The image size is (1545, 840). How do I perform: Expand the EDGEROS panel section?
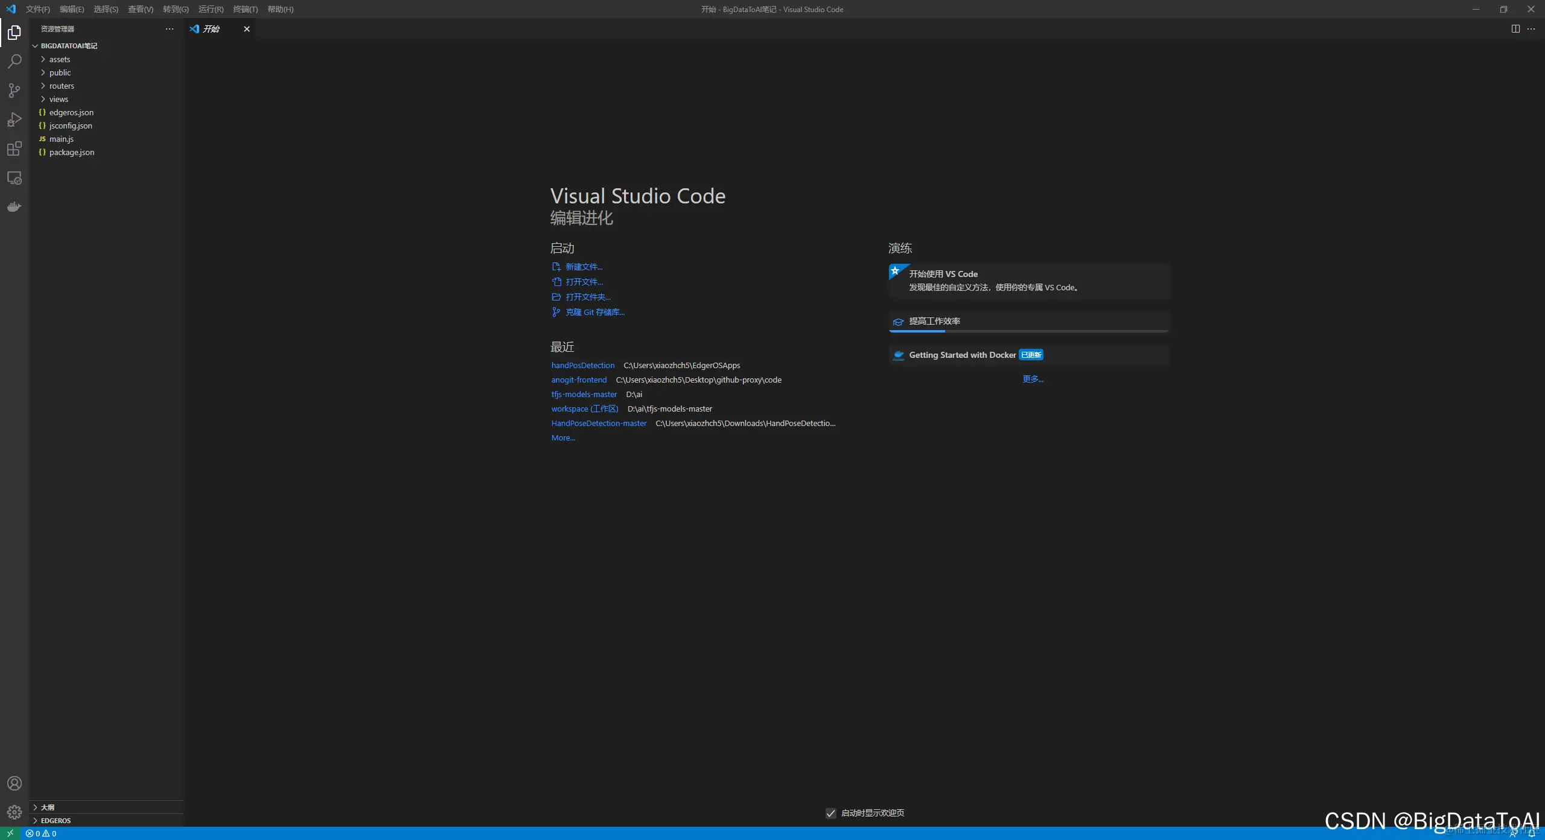(x=56, y=821)
